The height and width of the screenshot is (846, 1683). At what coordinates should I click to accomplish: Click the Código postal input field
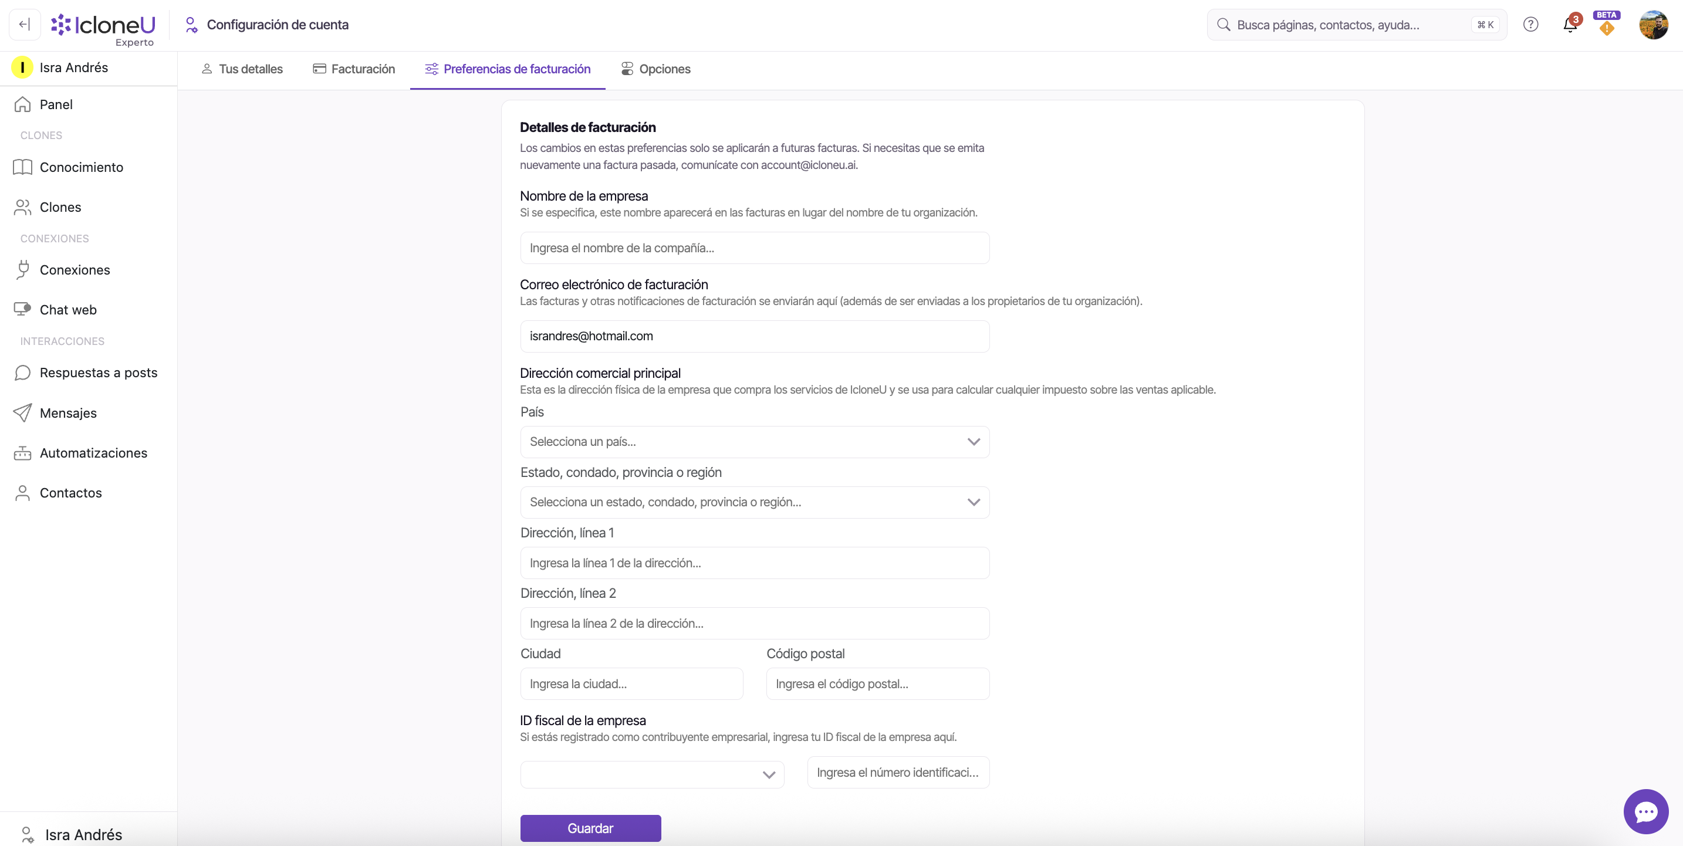pos(877,684)
